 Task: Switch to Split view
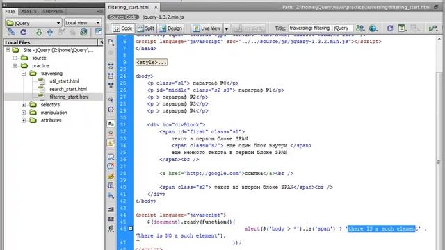click(145, 28)
